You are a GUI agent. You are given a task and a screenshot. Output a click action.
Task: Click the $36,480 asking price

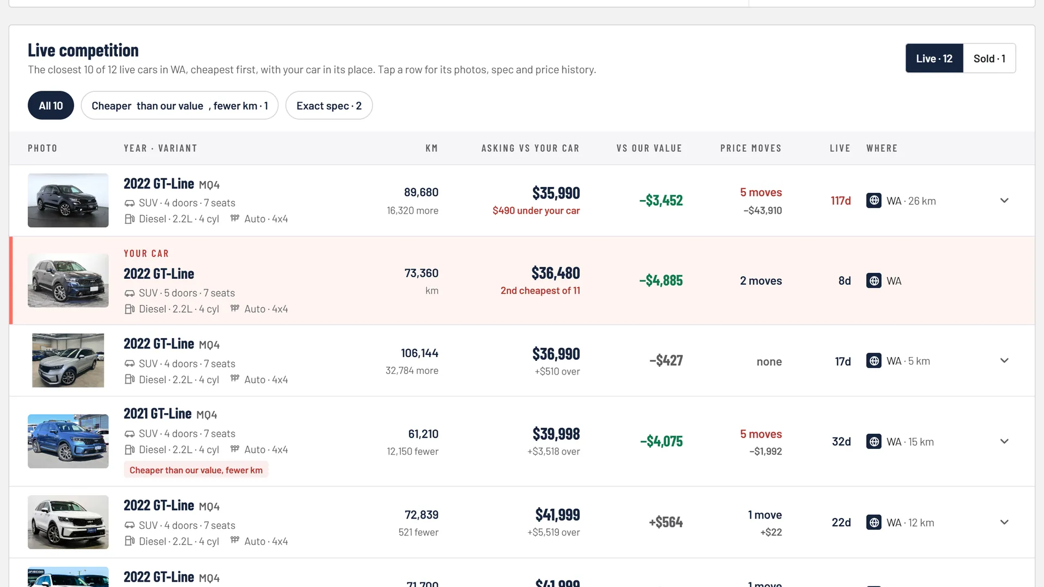click(x=556, y=273)
